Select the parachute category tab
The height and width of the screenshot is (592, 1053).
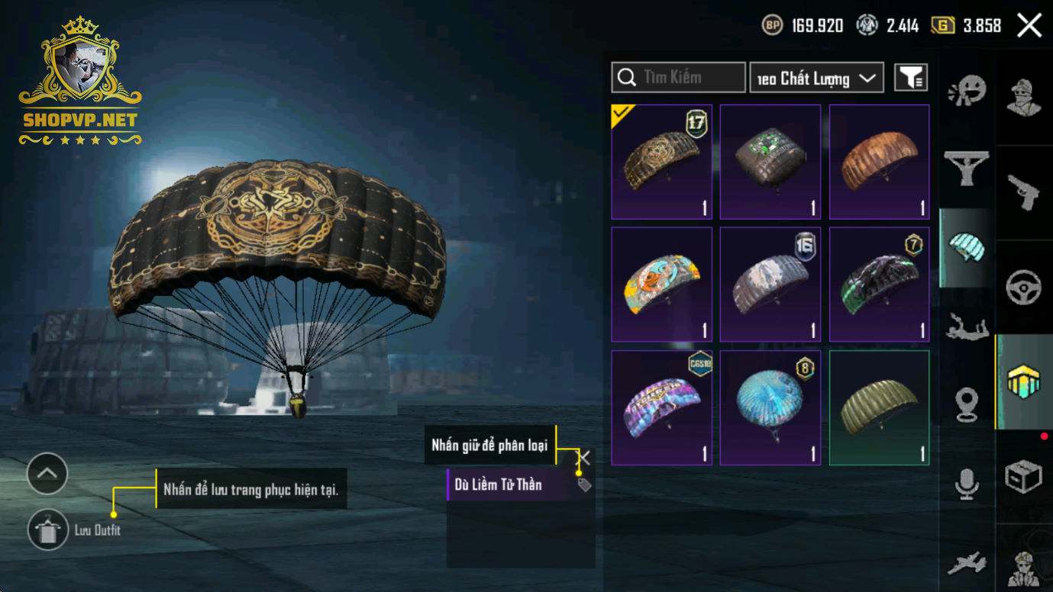click(x=967, y=247)
